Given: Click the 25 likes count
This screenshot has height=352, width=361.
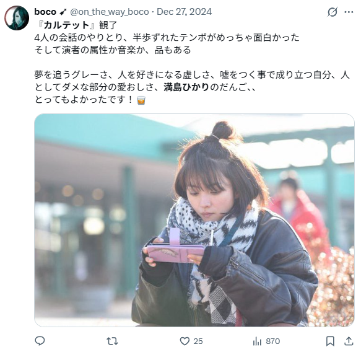Looking at the screenshot, I should point(198,341).
